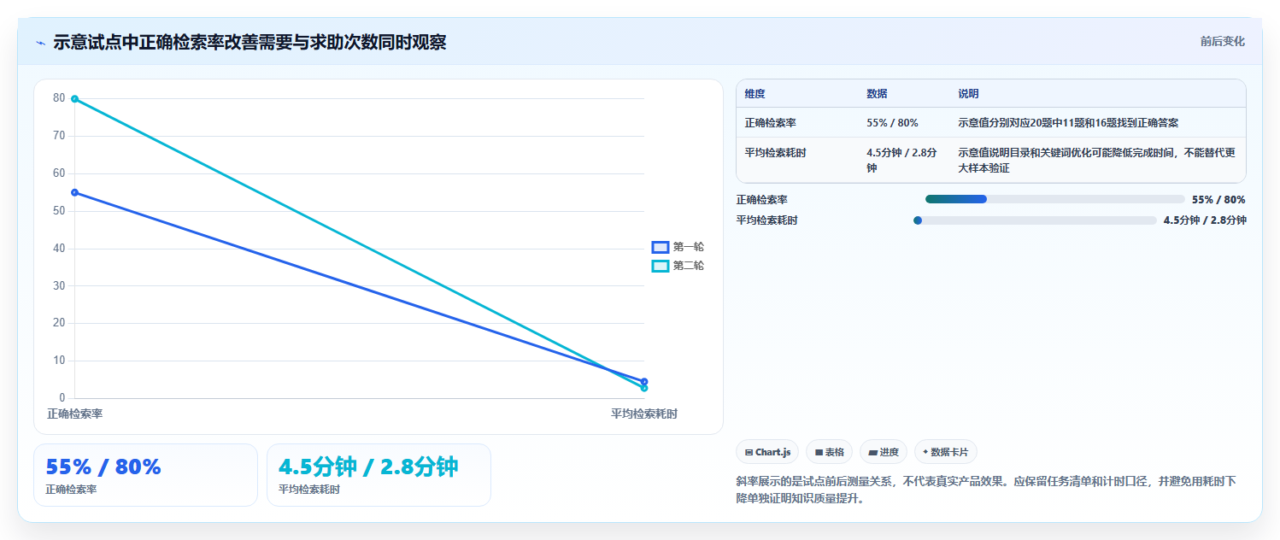Toggle the 第一轮 legend entry

pyautogui.click(x=678, y=247)
